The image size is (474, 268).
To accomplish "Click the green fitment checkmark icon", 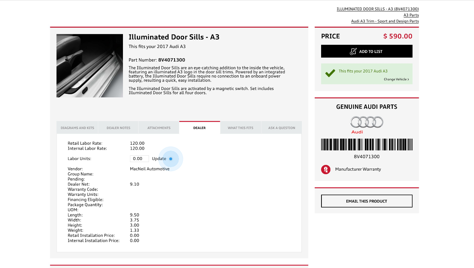I will coord(330,73).
